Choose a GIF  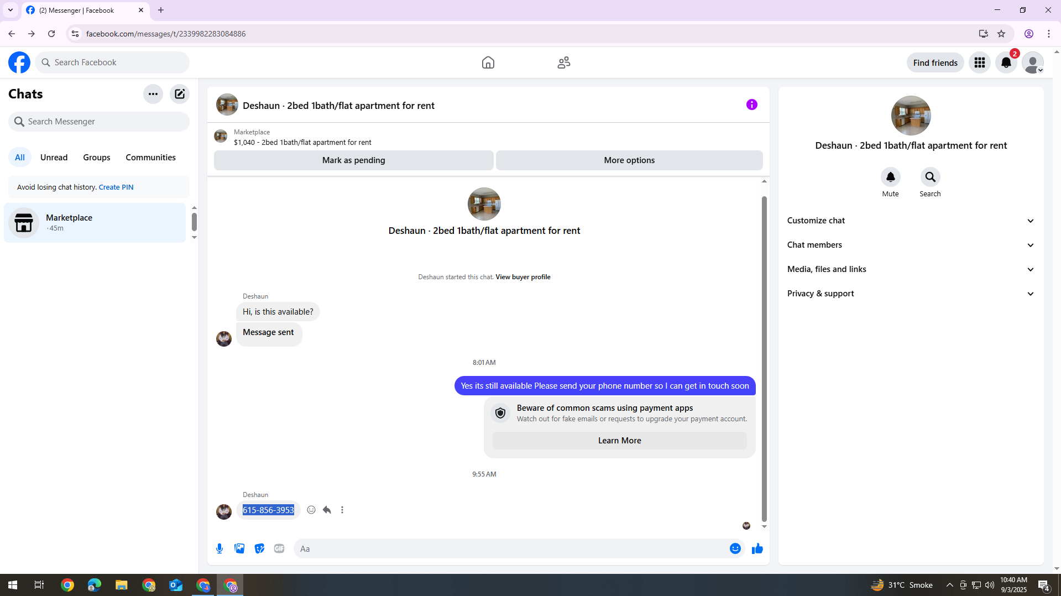click(x=279, y=548)
